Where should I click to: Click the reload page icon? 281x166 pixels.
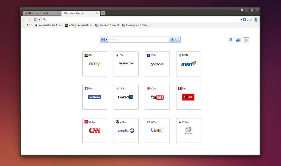pos(35,19)
